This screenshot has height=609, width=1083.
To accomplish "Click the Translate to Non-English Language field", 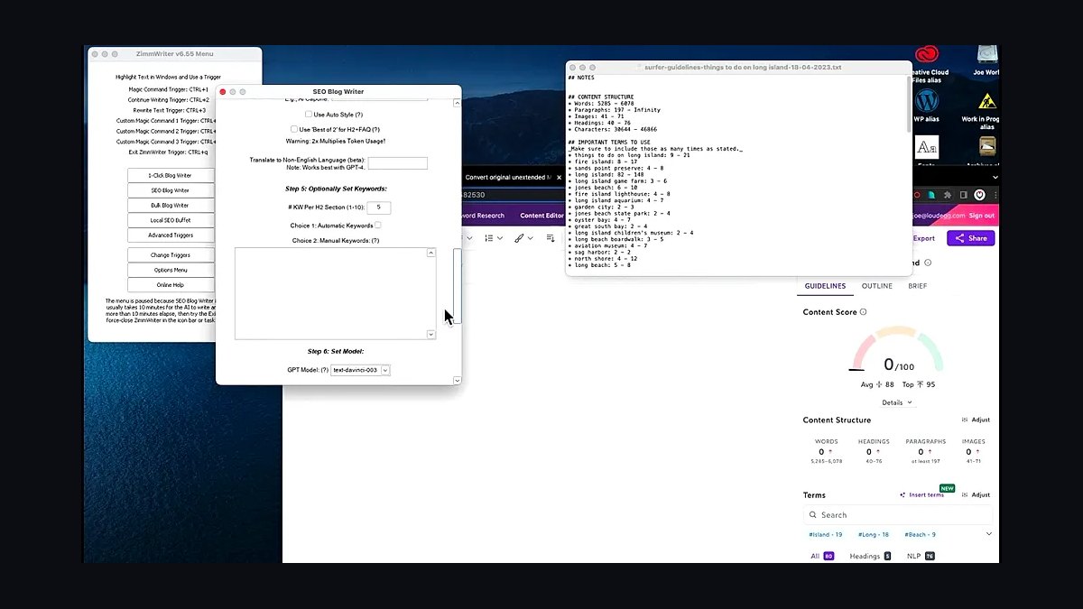I will (398, 163).
